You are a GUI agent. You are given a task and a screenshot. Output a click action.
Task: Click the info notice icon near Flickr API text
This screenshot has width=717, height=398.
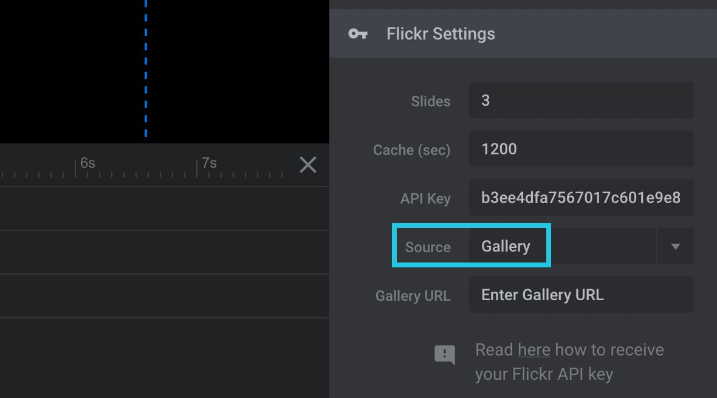click(x=444, y=355)
